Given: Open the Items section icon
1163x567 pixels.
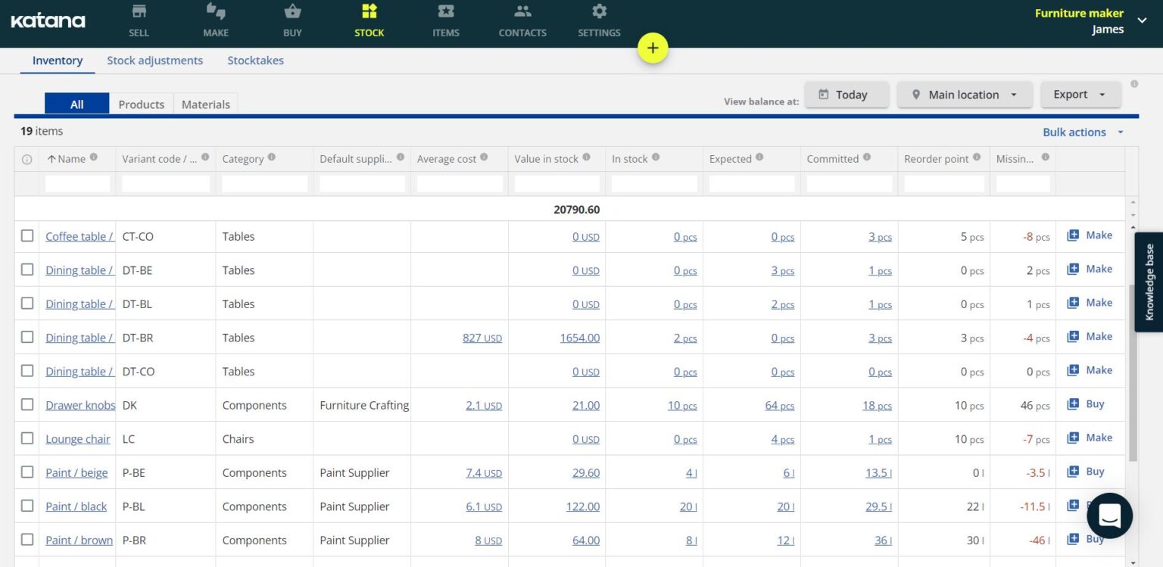Looking at the screenshot, I should pyautogui.click(x=445, y=12).
